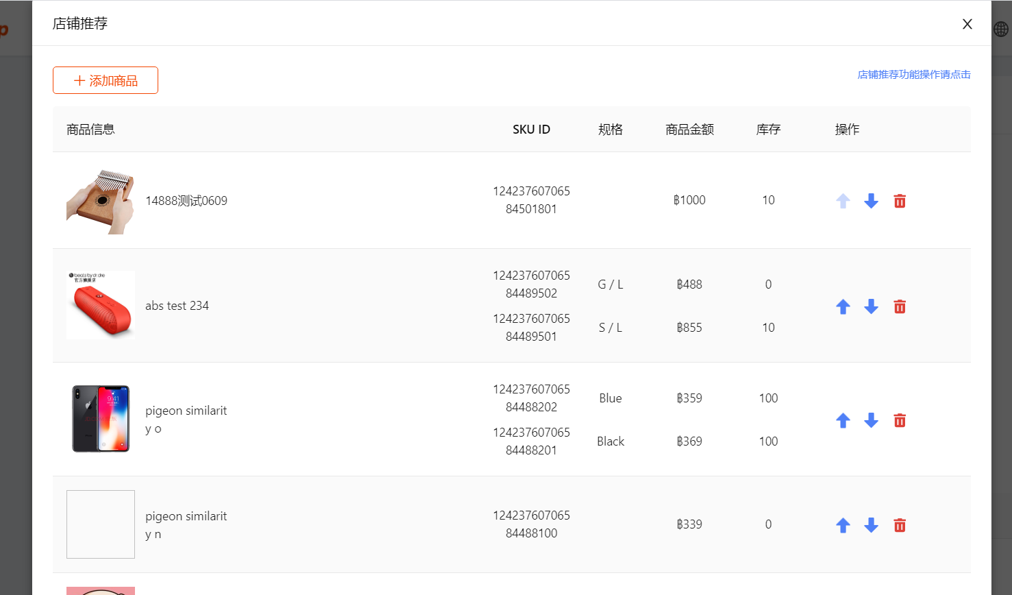Image resolution: width=1012 pixels, height=595 pixels.
Task: Click the ฿359 price
Action: [689, 398]
